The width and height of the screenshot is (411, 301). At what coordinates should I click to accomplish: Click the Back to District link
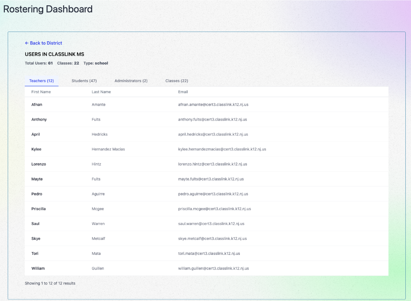pos(43,43)
